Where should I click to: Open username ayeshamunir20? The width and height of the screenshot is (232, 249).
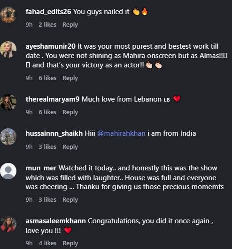(51, 46)
